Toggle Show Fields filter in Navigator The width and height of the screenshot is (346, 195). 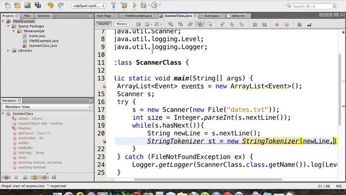[16, 177]
